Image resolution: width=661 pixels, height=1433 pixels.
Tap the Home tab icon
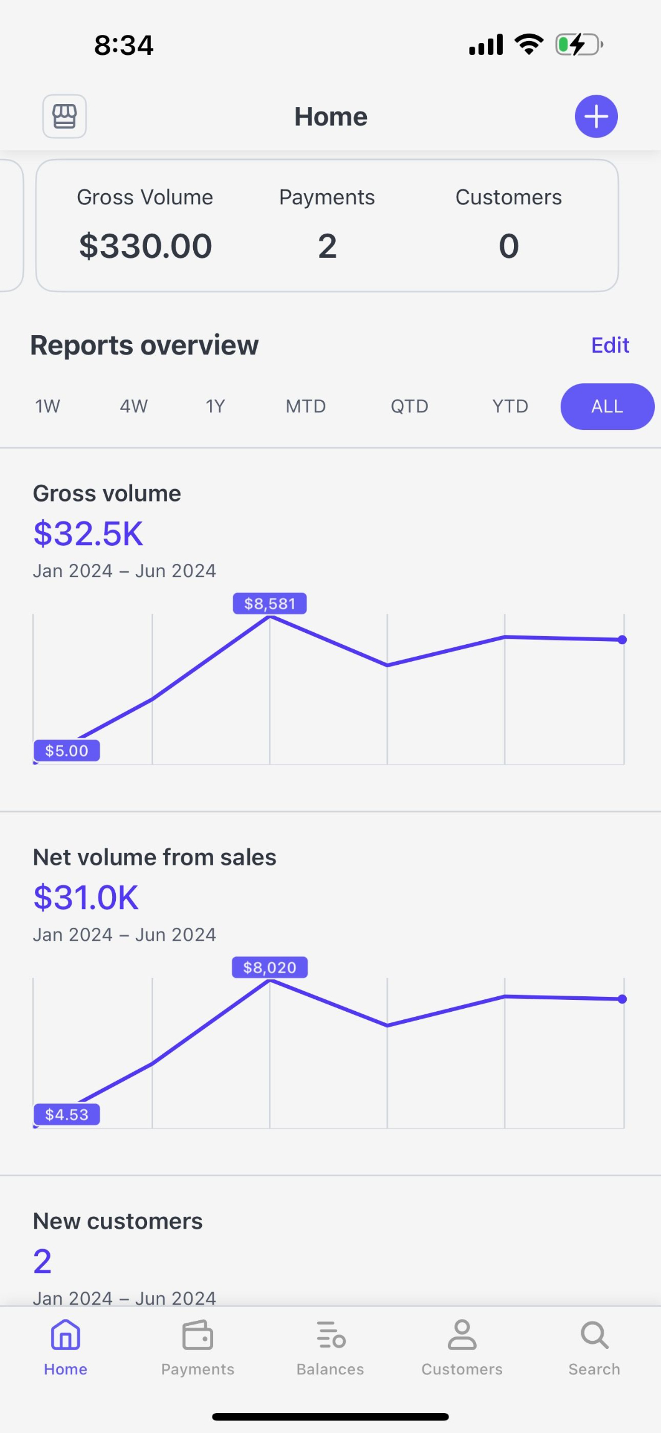click(65, 1335)
